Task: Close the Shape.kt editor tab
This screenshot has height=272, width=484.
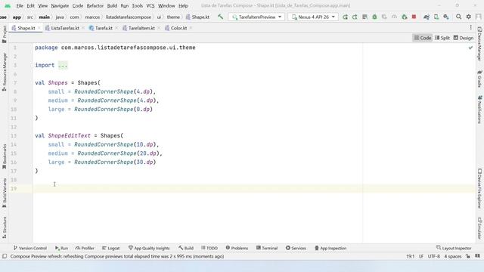Action: click(39, 28)
